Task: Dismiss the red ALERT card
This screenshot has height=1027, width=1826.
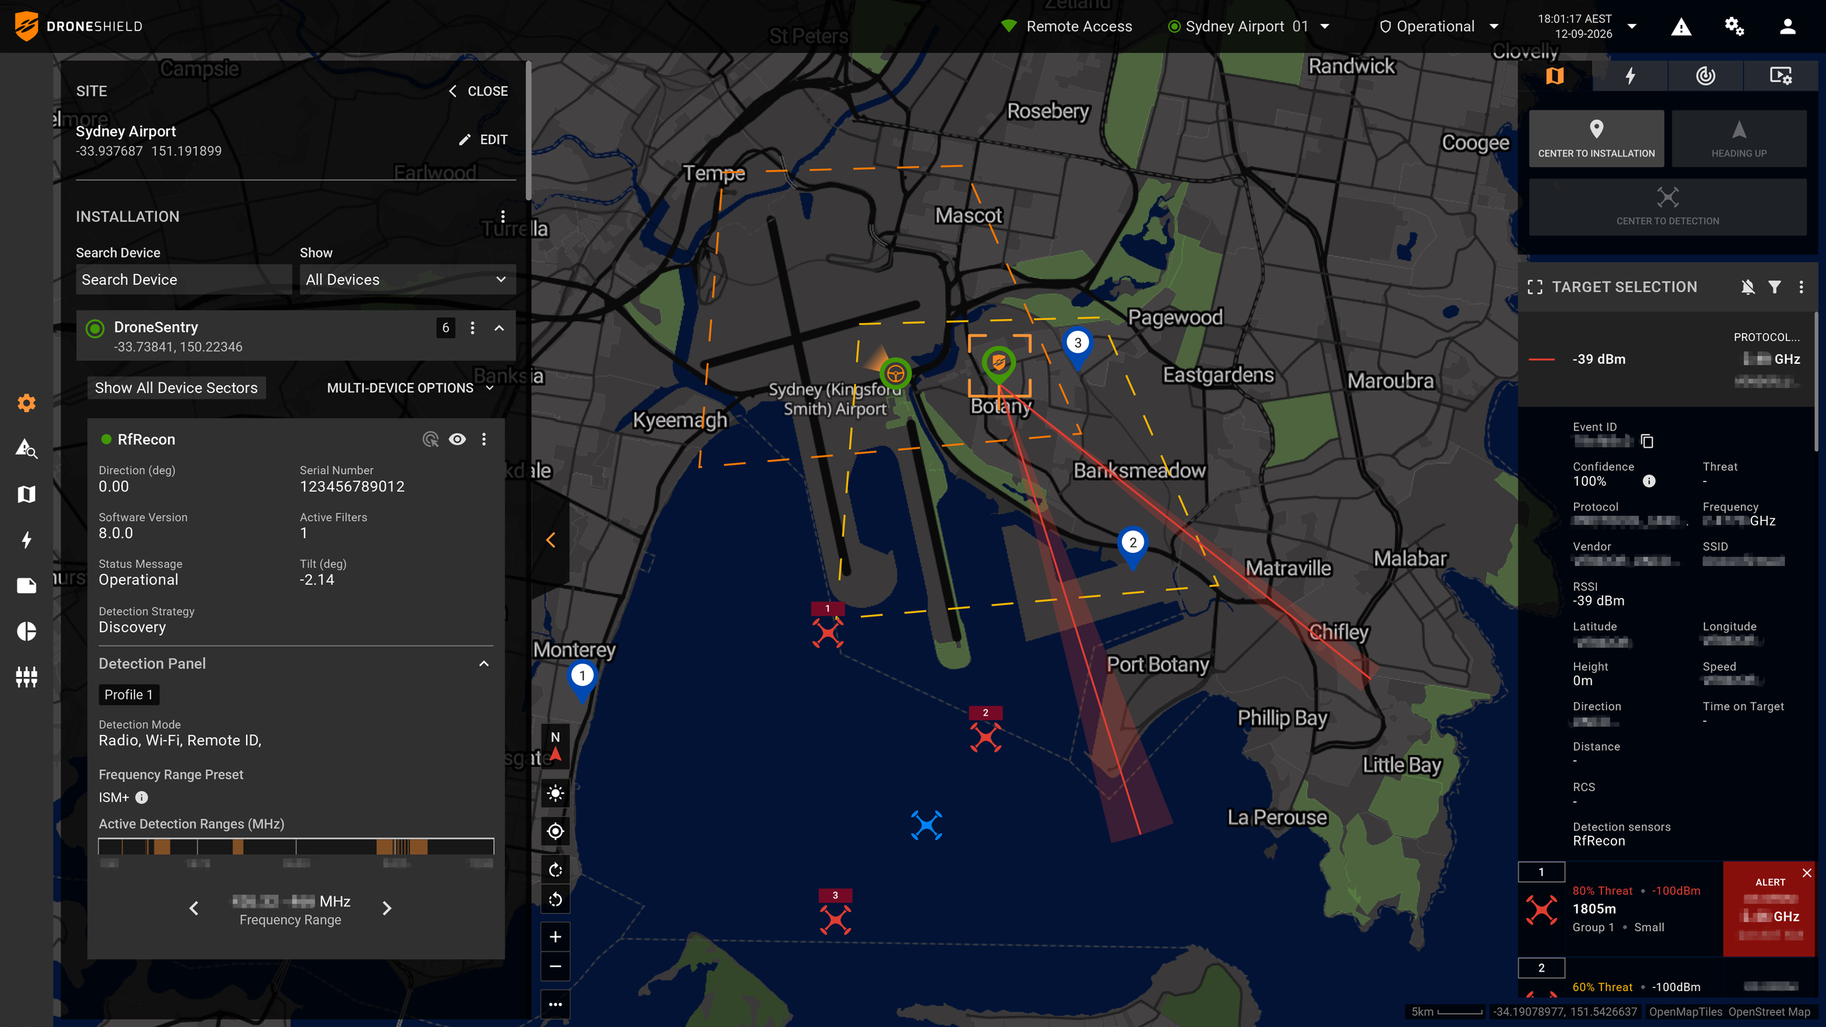Action: click(x=1806, y=873)
